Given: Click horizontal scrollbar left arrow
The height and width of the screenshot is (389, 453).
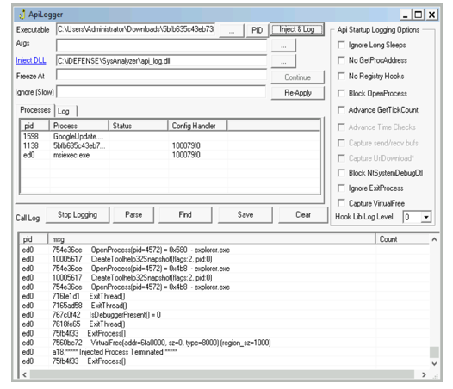Looking at the screenshot, I should 25,374.
